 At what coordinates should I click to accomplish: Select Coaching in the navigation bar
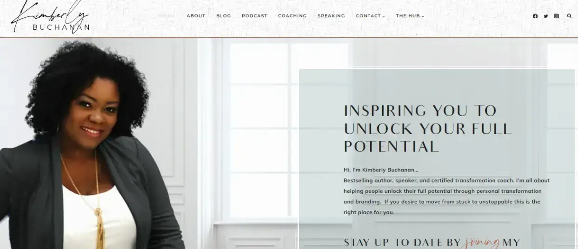292,16
